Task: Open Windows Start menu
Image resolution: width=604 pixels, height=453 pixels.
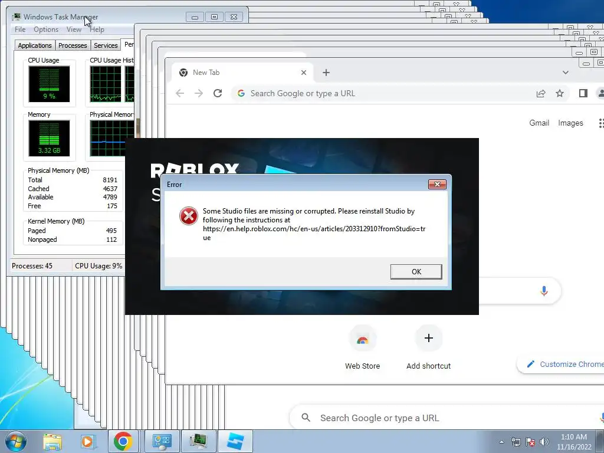Action: click(x=15, y=441)
